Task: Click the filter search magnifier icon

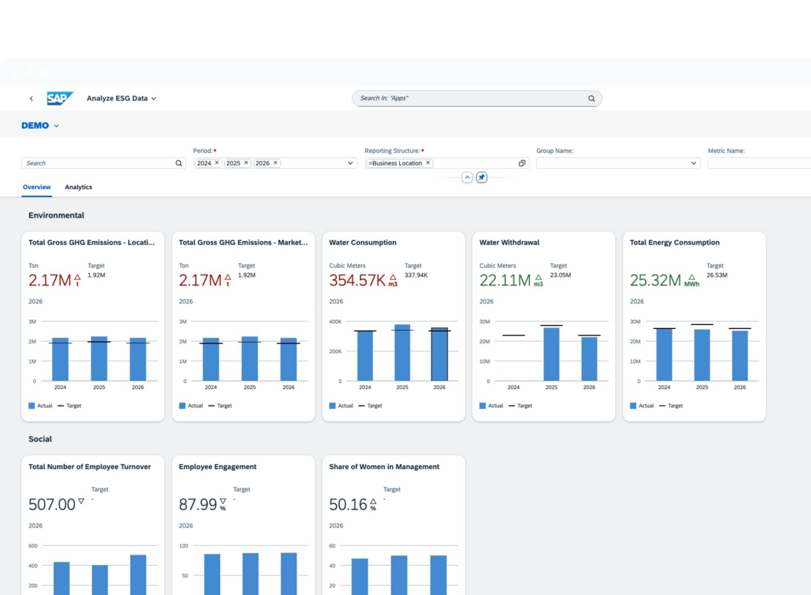Action: coord(179,163)
